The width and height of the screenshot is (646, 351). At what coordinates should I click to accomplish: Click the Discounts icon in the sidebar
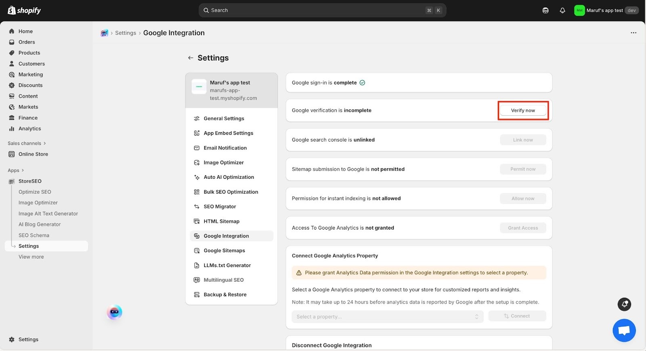(x=12, y=85)
